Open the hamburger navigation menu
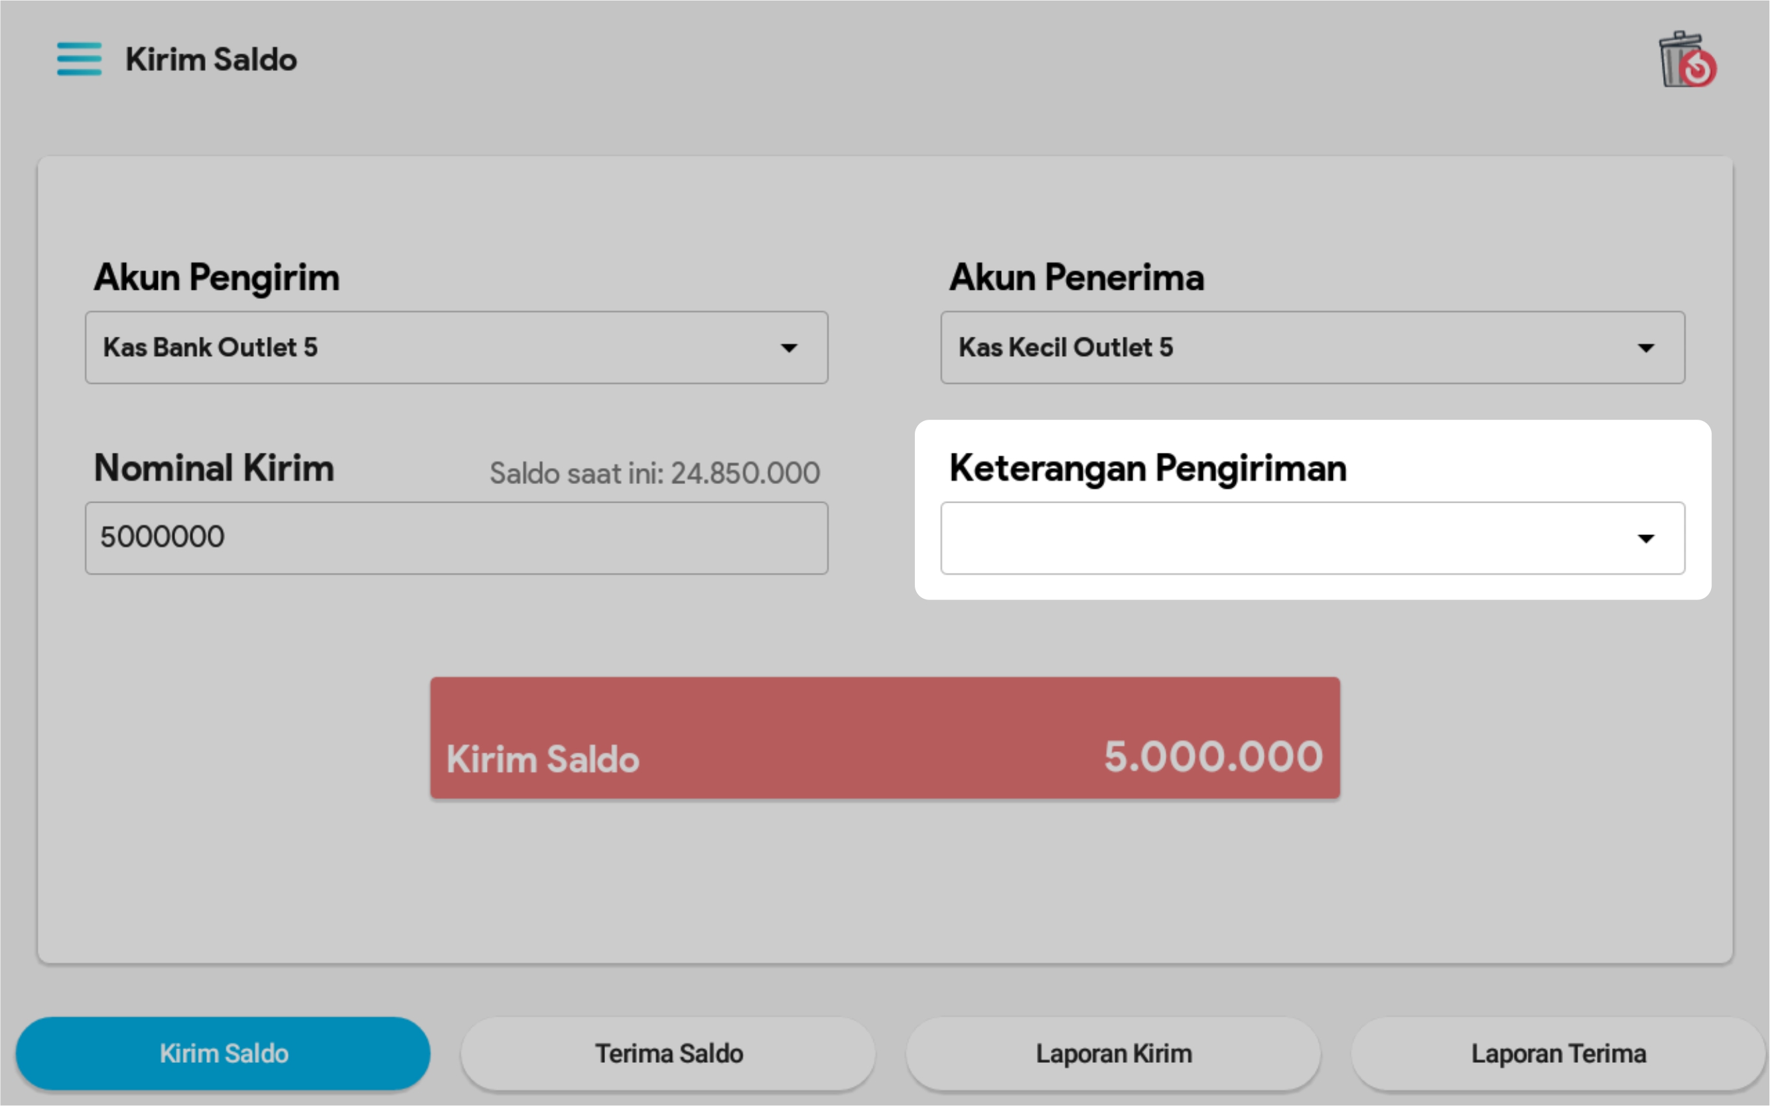 coord(79,59)
